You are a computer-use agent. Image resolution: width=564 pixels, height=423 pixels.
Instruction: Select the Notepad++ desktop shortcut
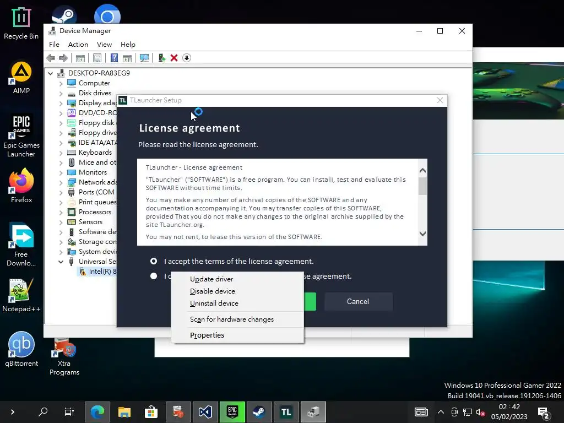21,295
